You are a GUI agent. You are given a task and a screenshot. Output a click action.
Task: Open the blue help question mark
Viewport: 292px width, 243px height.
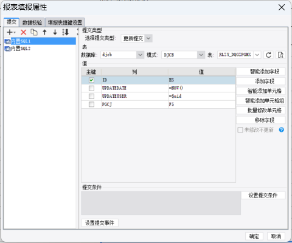click(x=281, y=130)
